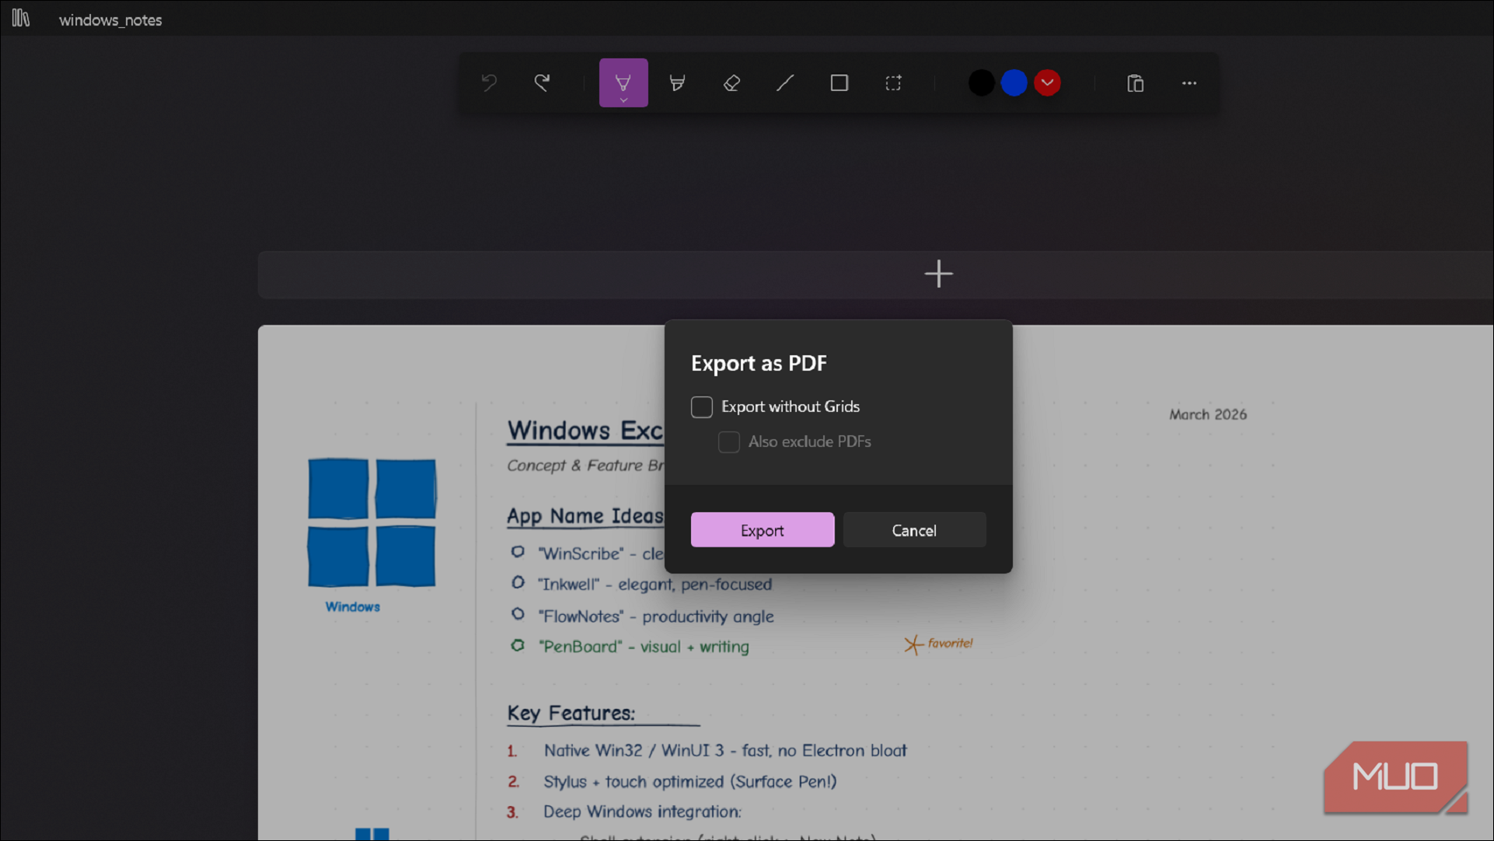Image resolution: width=1494 pixels, height=841 pixels.
Task: Expand pen options chevron under Pen tool
Action: [623, 100]
